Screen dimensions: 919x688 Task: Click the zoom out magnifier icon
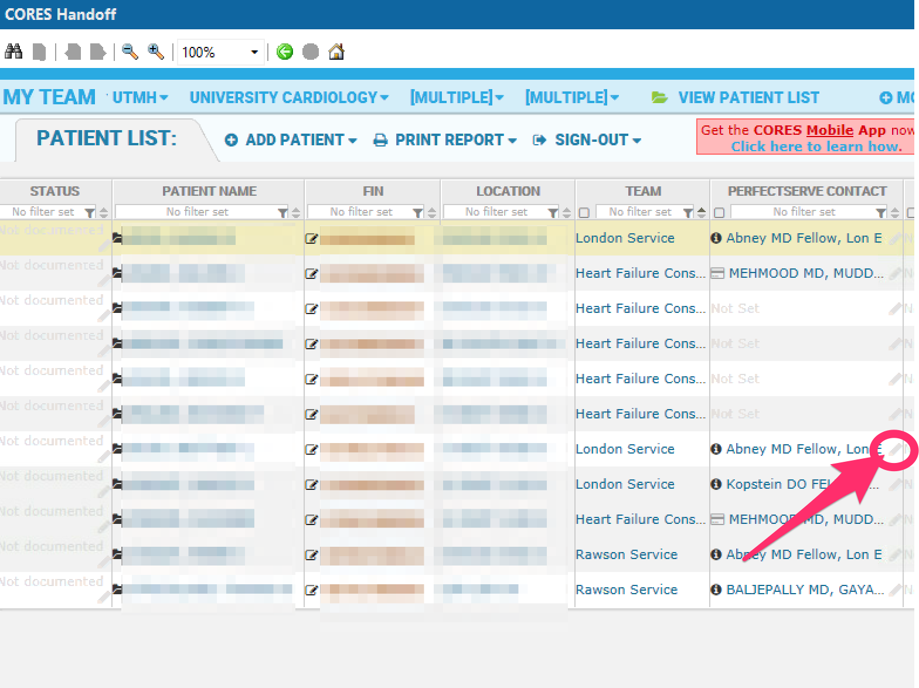(130, 52)
